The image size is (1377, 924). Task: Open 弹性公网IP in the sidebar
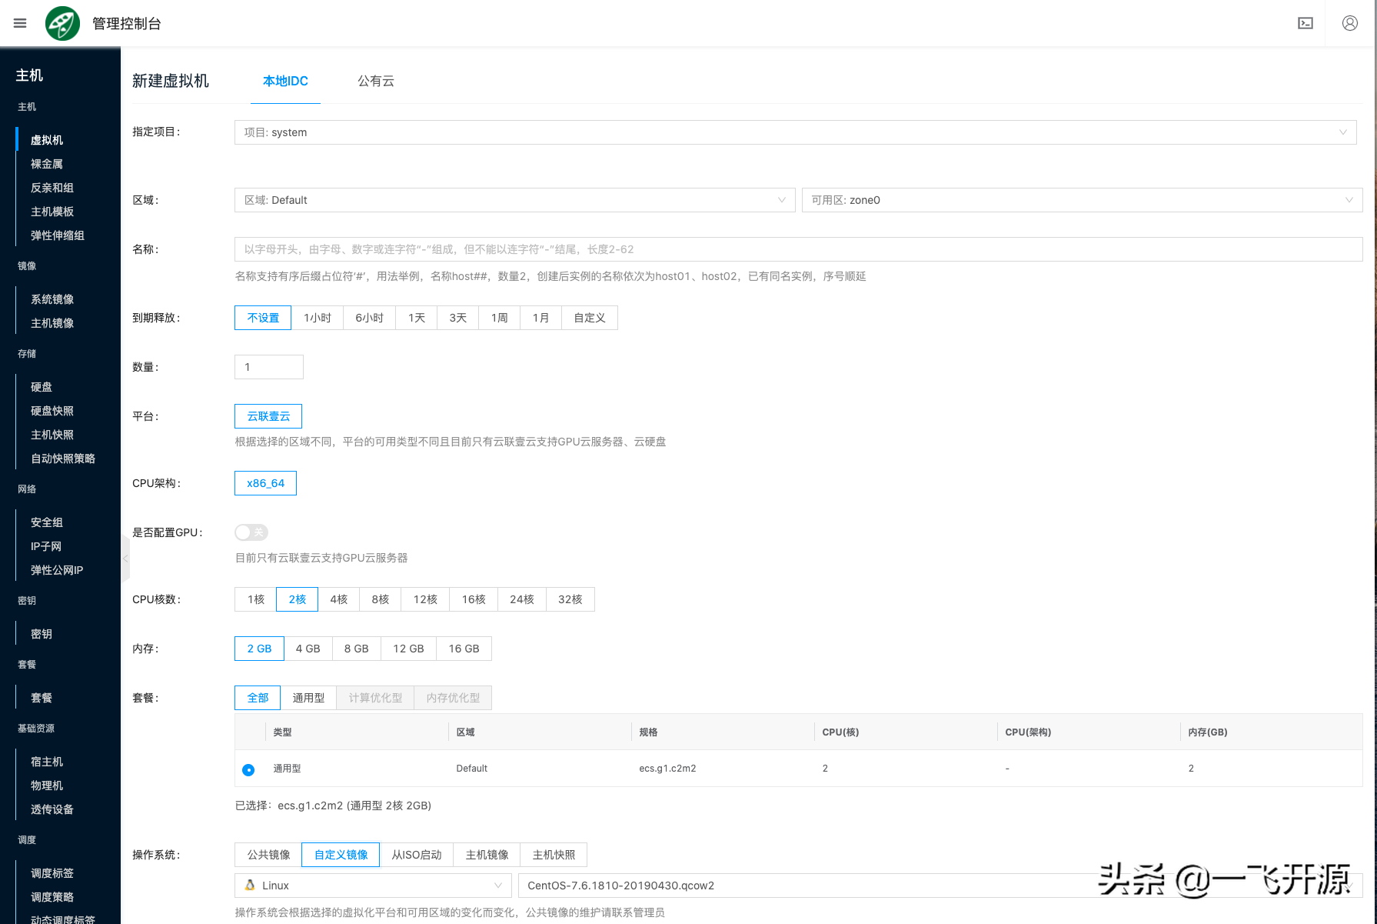tap(57, 570)
